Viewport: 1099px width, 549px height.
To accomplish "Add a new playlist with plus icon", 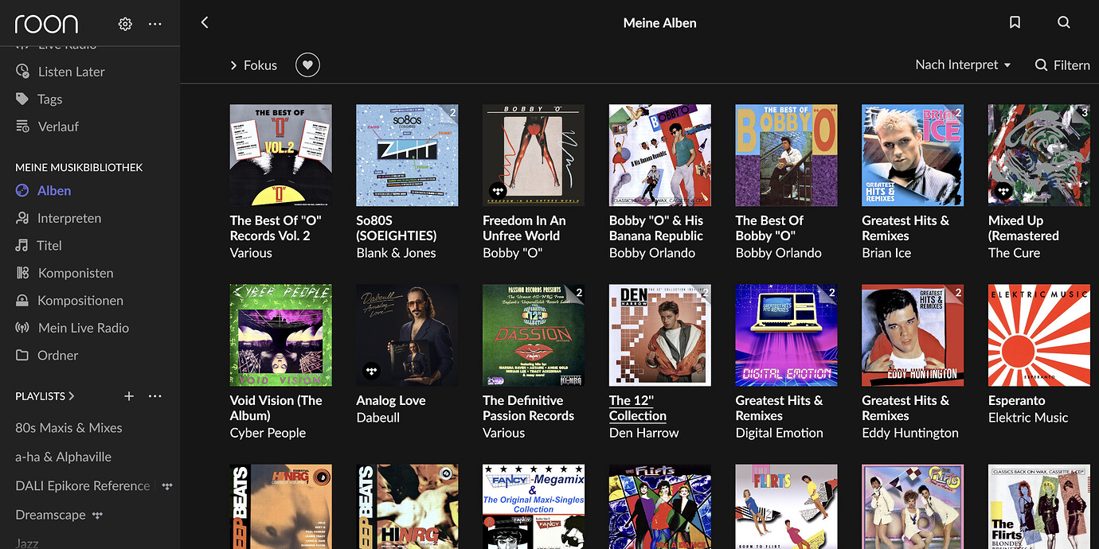I will coord(129,396).
